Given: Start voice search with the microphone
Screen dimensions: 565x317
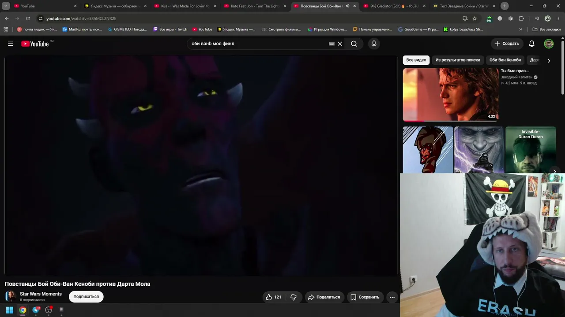Looking at the screenshot, I should coord(374,44).
